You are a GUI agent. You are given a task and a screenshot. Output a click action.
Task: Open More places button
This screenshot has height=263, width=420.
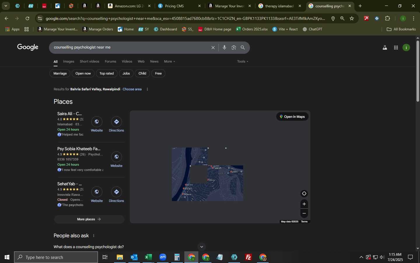point(89,219)
